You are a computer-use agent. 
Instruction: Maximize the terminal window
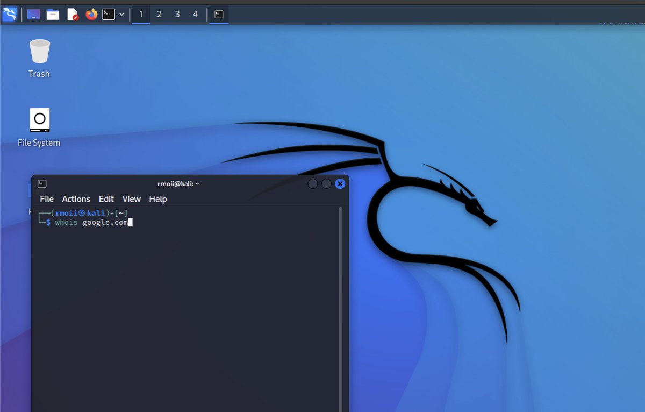click(x=326, y=184)
